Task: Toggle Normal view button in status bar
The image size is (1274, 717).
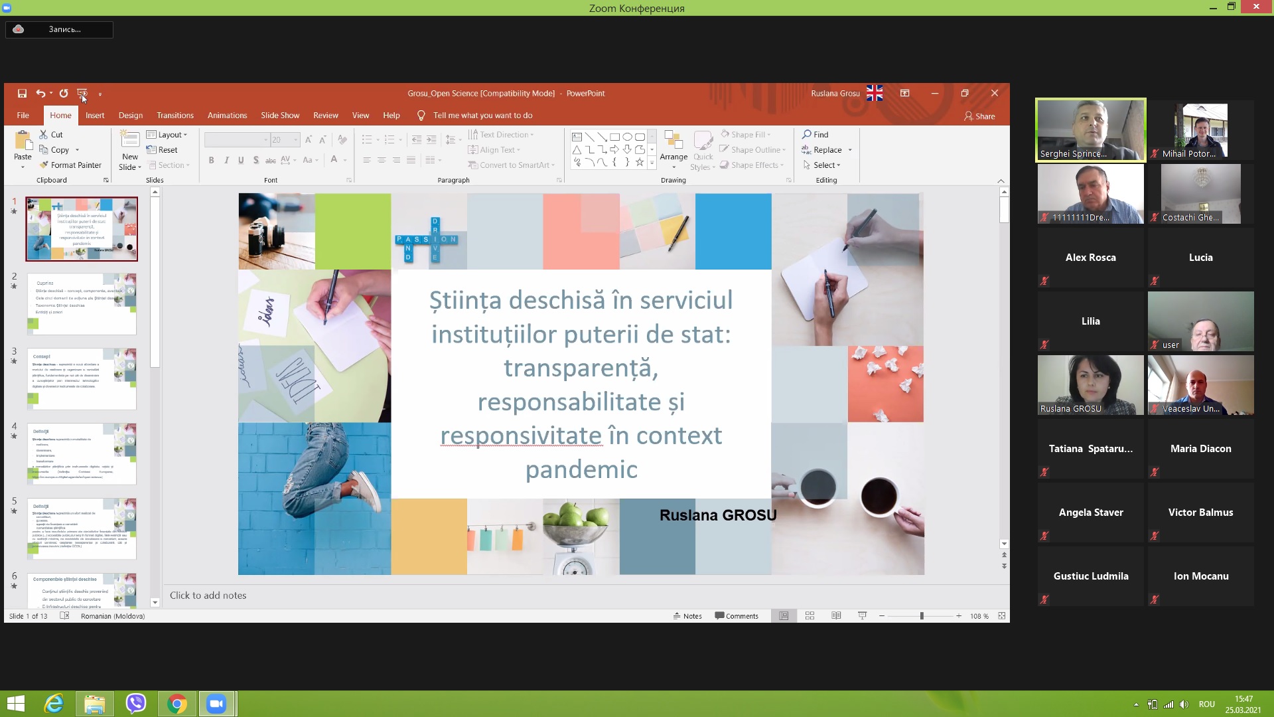Action: pyautogui.click(x=784, y=616)
